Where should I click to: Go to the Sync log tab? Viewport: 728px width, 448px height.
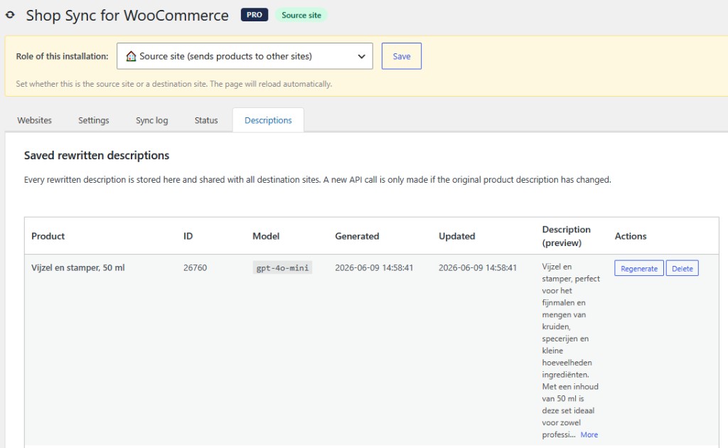point(152,120)
